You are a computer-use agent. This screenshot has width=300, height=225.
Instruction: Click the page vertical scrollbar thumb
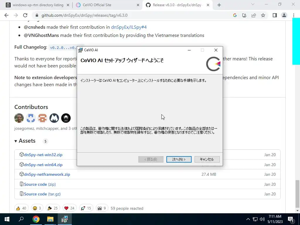297,194
